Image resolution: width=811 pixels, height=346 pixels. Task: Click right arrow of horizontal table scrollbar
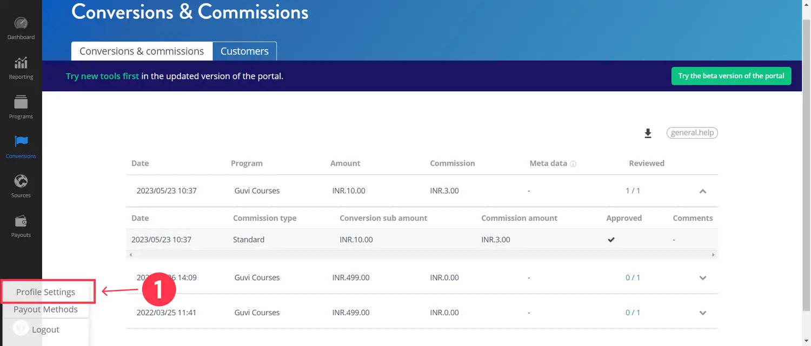click(x=713, y=255)
